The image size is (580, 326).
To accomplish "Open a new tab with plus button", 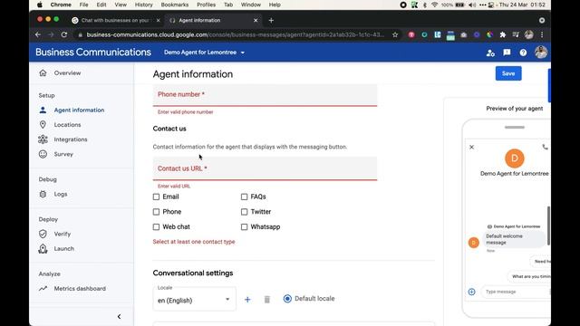I will (271, 20).
